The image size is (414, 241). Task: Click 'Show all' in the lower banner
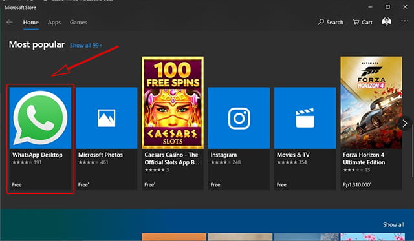393,224
